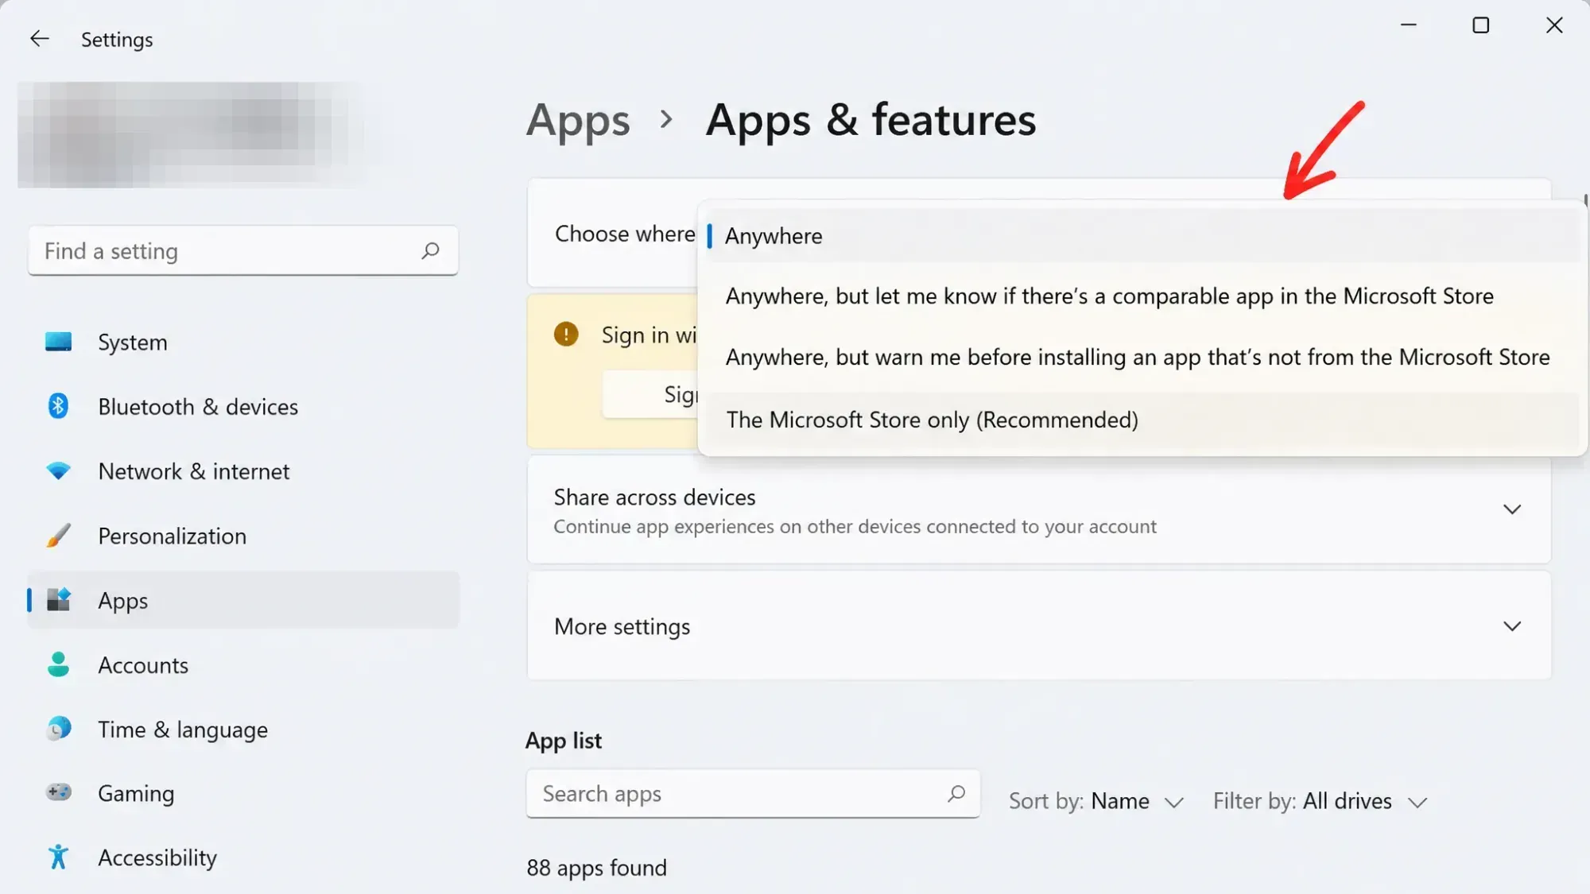Viewport: 1590px width, 894px height.
Task: Click the Accessibility figure icon
Action: click(x=58, y=857)
